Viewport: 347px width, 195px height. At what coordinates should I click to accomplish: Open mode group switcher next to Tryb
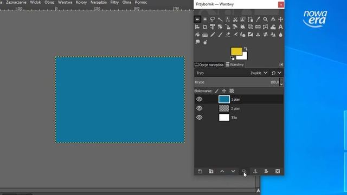click(x=277, y=73)
